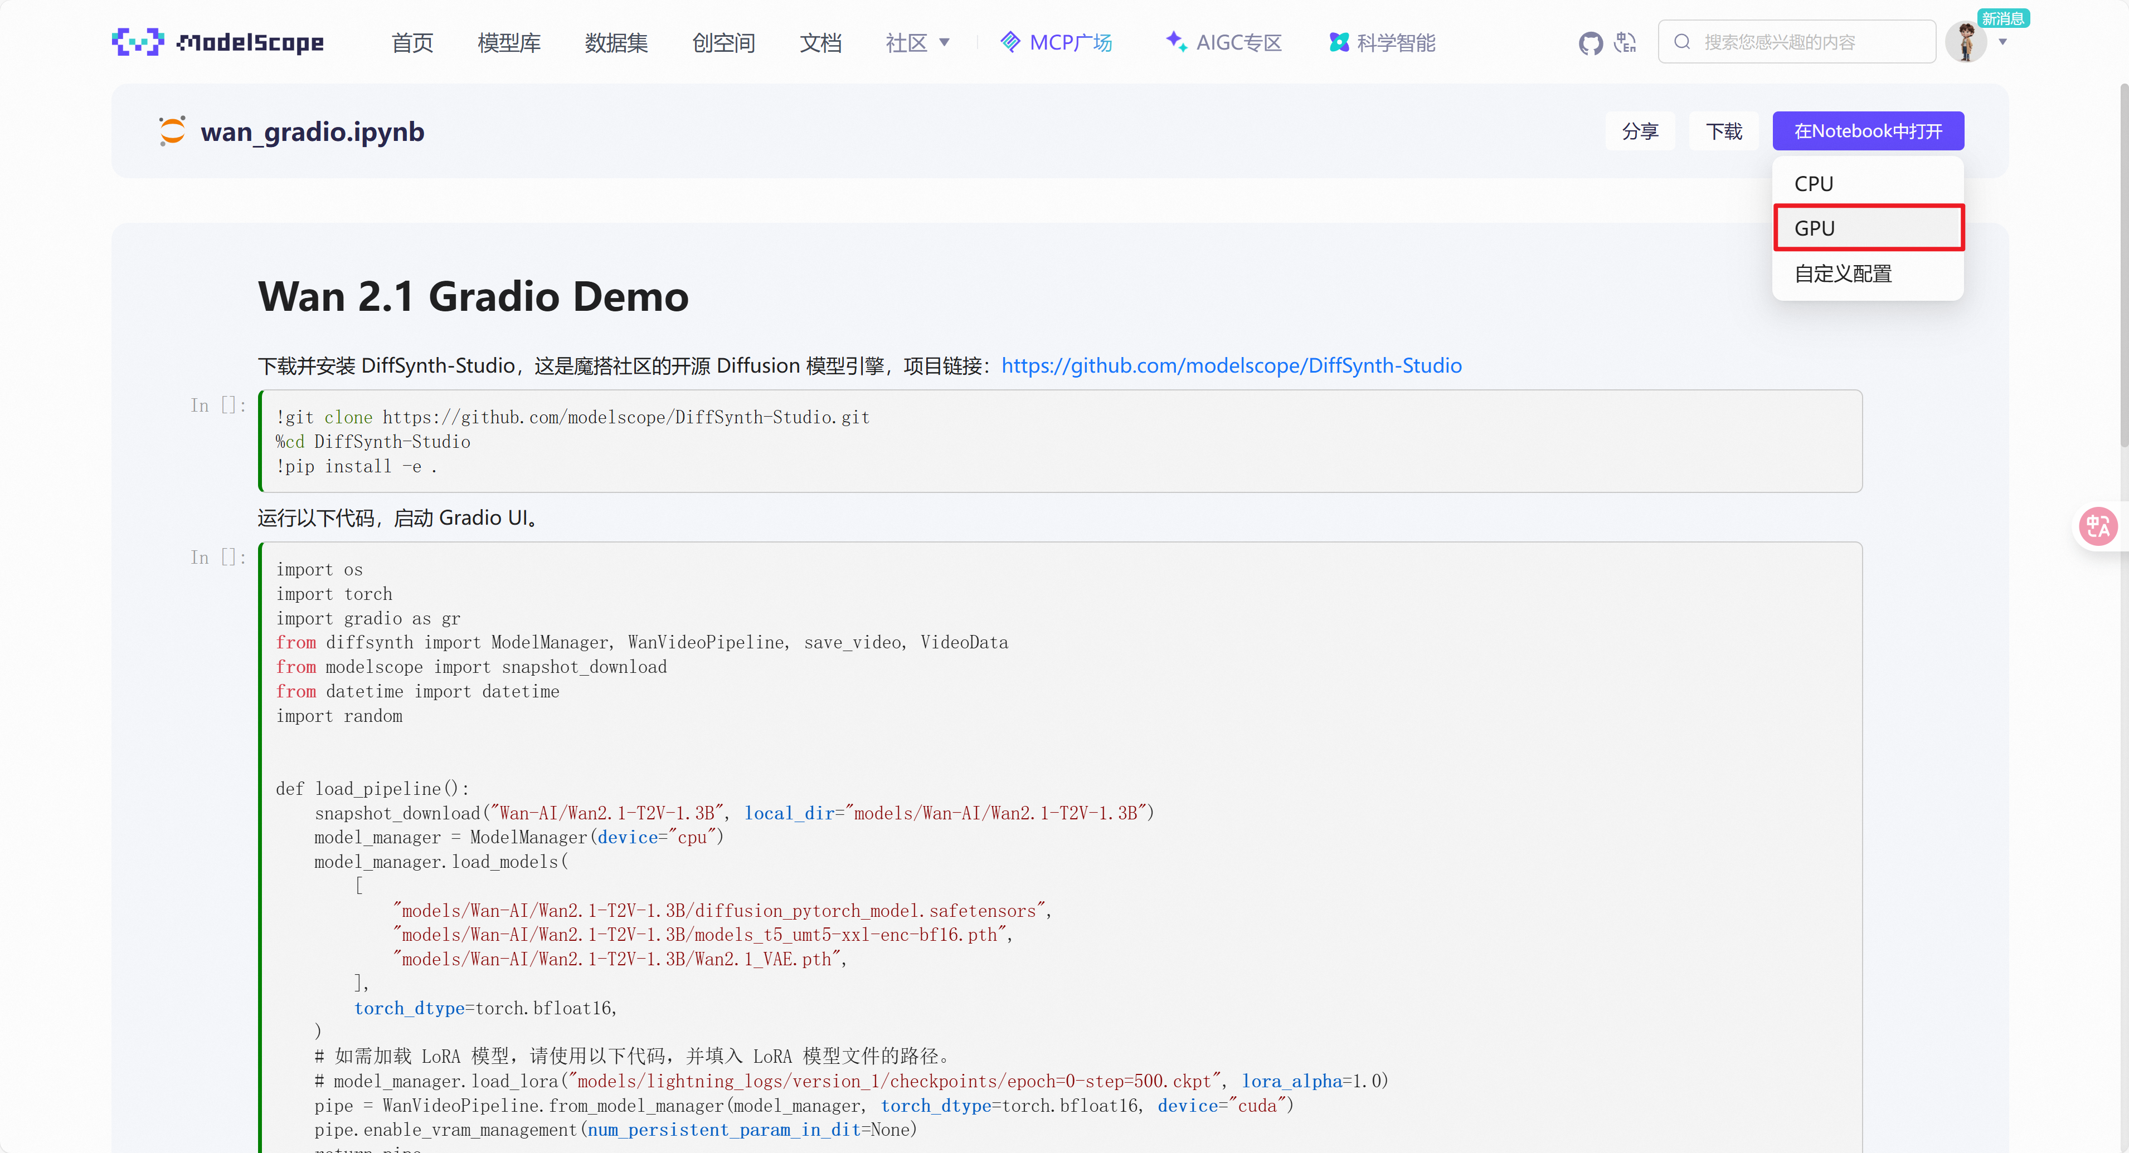Click the user avatar picture

pos(1965,42)
